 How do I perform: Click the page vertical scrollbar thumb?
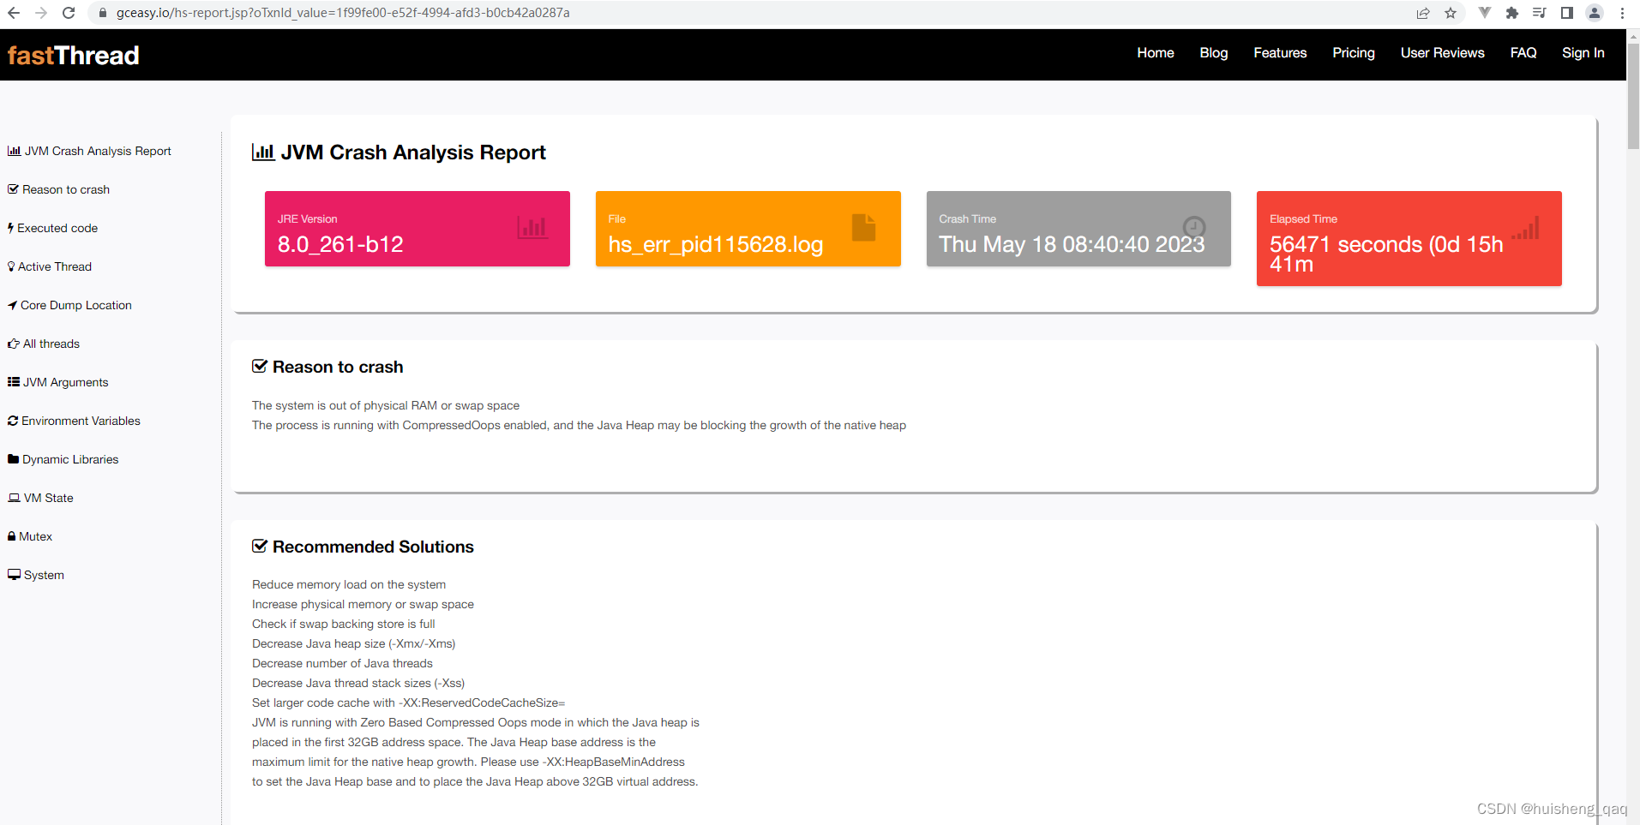pos(1633,96)
